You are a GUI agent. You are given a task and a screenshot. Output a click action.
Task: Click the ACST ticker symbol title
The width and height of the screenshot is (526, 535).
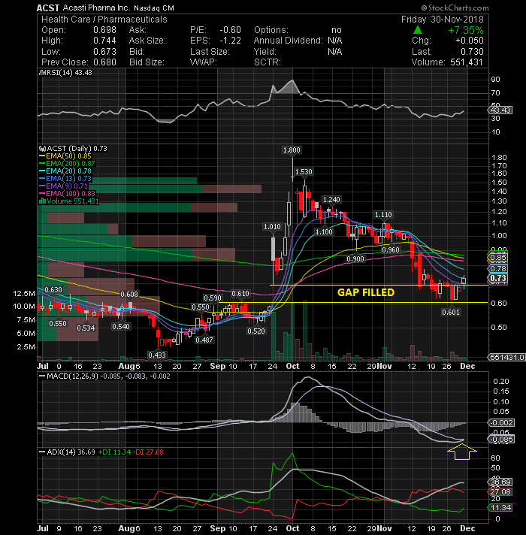click(48, 8)
